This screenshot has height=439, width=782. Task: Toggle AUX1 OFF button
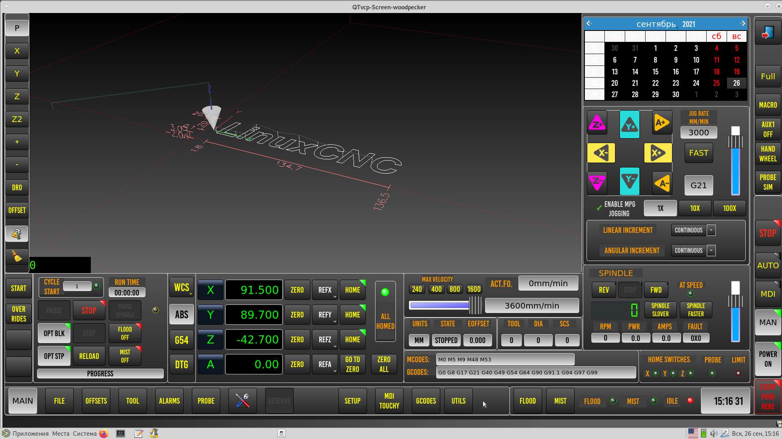click(768, 129)
